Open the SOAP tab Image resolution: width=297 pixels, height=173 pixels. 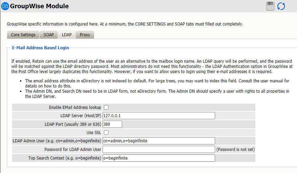[x=49, y=35]
